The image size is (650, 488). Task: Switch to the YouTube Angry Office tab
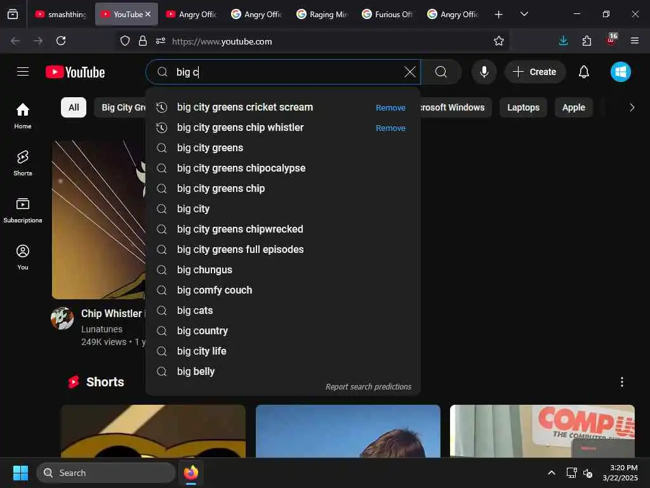tap(192, 14)
